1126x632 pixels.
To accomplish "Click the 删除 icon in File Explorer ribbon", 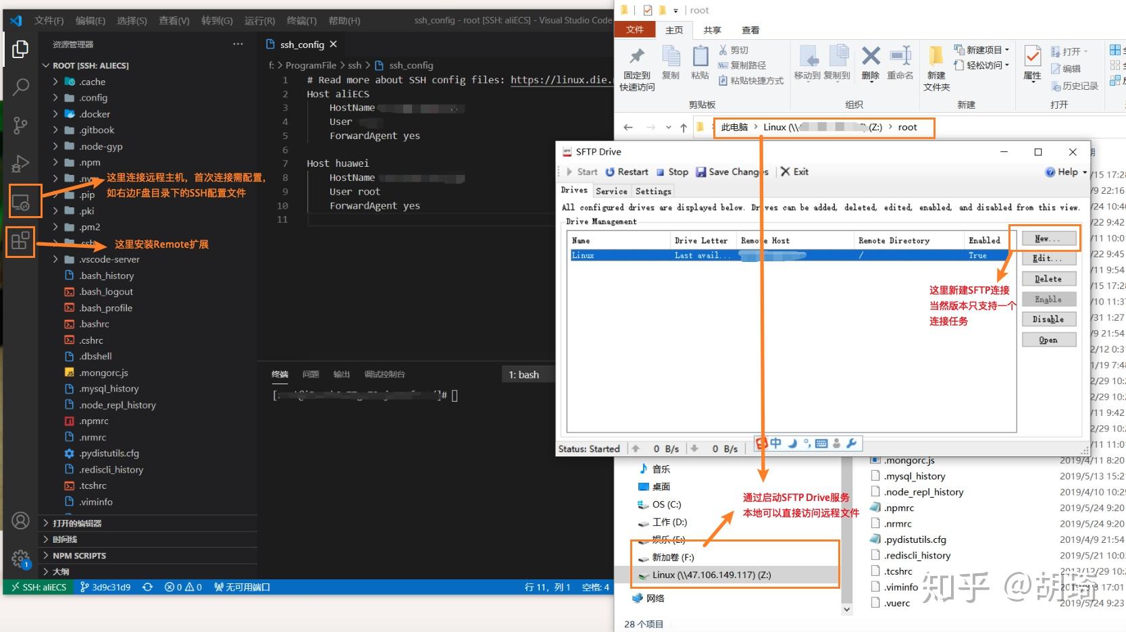I will (871, 63).
